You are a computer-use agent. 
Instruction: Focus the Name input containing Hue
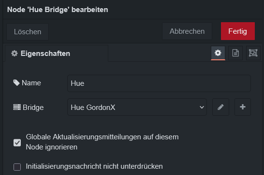tap(159, 83)
